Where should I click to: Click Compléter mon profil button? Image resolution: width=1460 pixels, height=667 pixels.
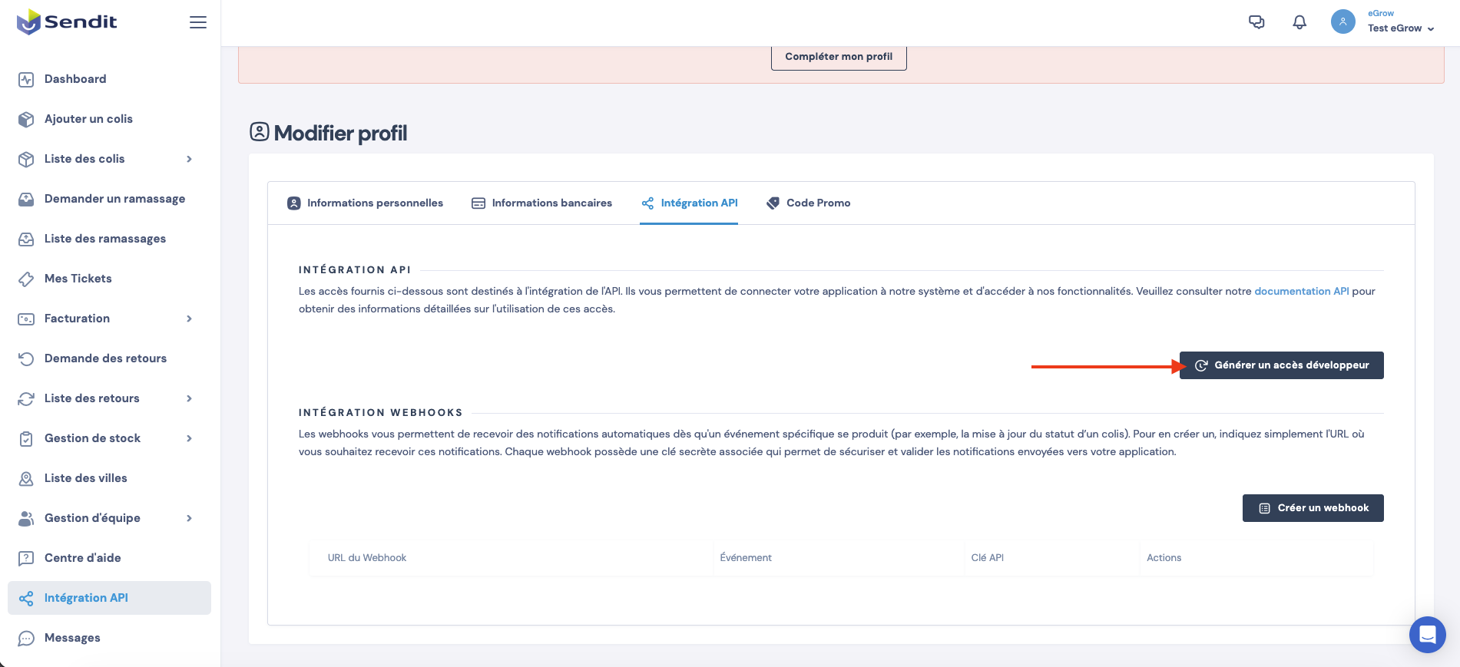(x=839, y=57)
